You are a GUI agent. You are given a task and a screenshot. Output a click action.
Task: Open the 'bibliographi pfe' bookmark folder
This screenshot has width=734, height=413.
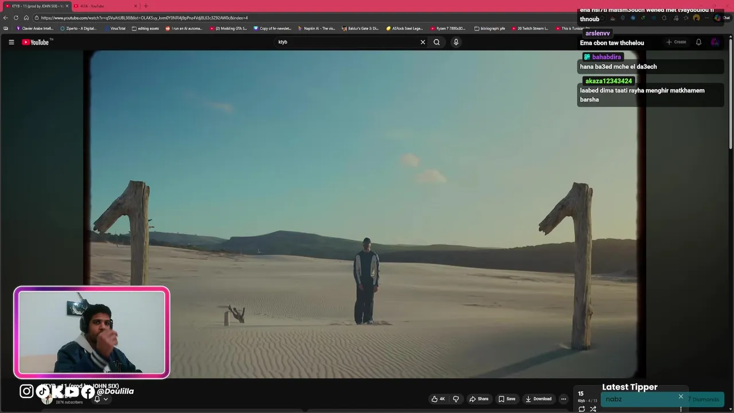tap(490, 28)
